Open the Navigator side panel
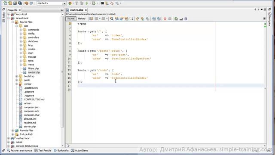 [x=270, y=19]
